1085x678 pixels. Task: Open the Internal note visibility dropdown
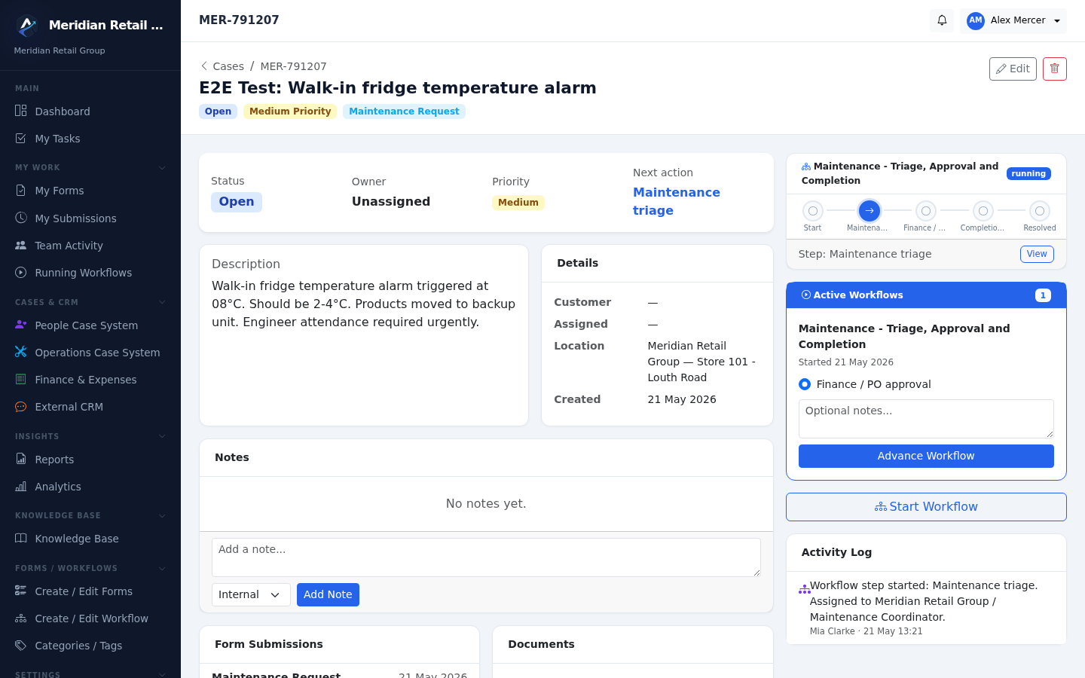point(251,594)
